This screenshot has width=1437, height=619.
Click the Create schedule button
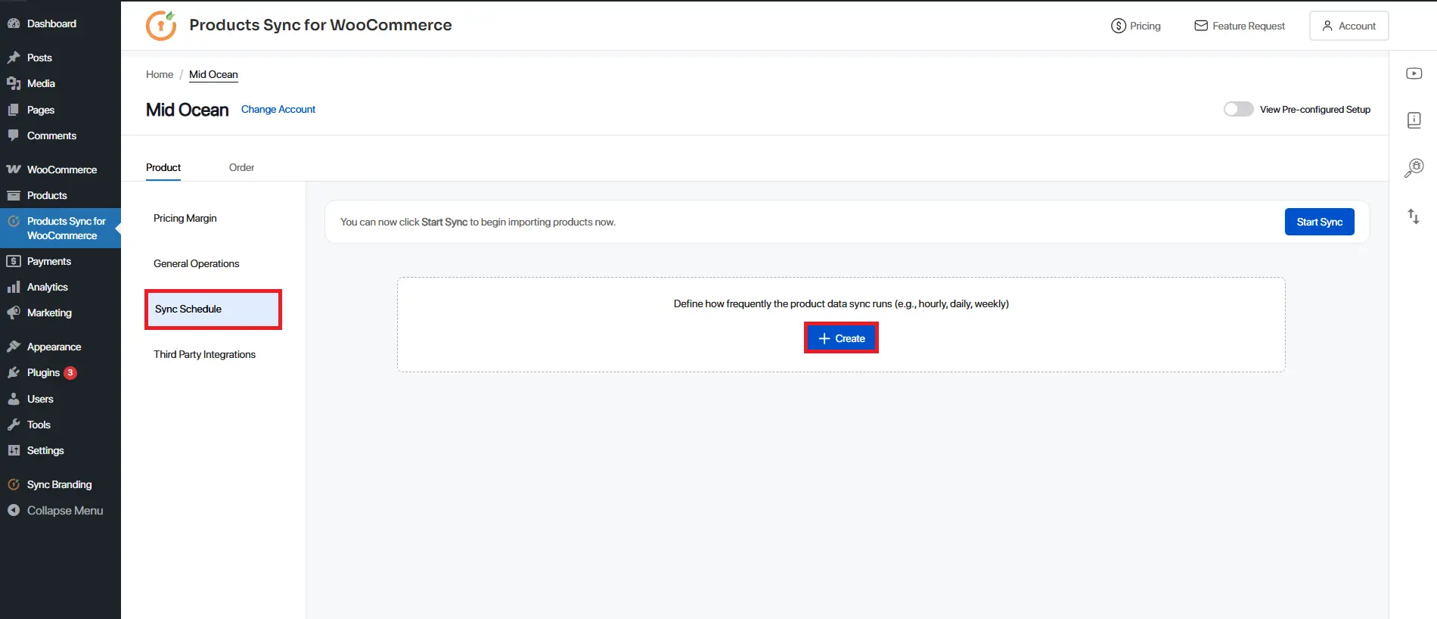(841, 338)
